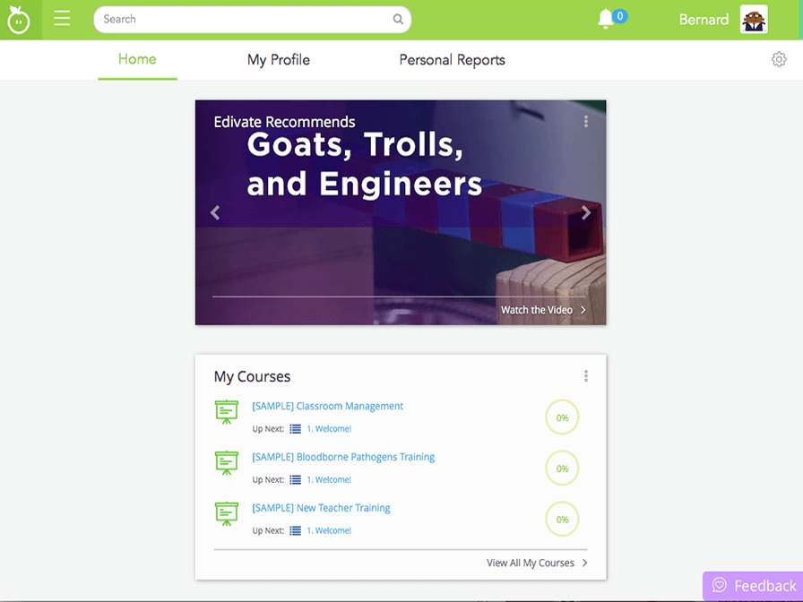Viewport: 803px width, 602px height.
Task: Click list icon under Bloodborne Pathogens Training
Action: point(296,479)
